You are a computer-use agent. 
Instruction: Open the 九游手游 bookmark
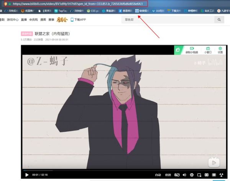click(223, 11)
